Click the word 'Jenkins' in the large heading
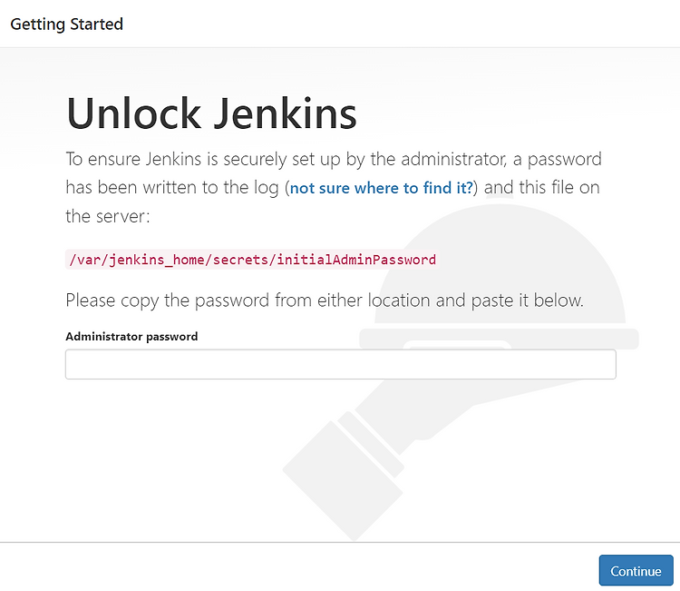Image resolution: width=680 pixels, height=591 pixels. (x=286, y=113)
